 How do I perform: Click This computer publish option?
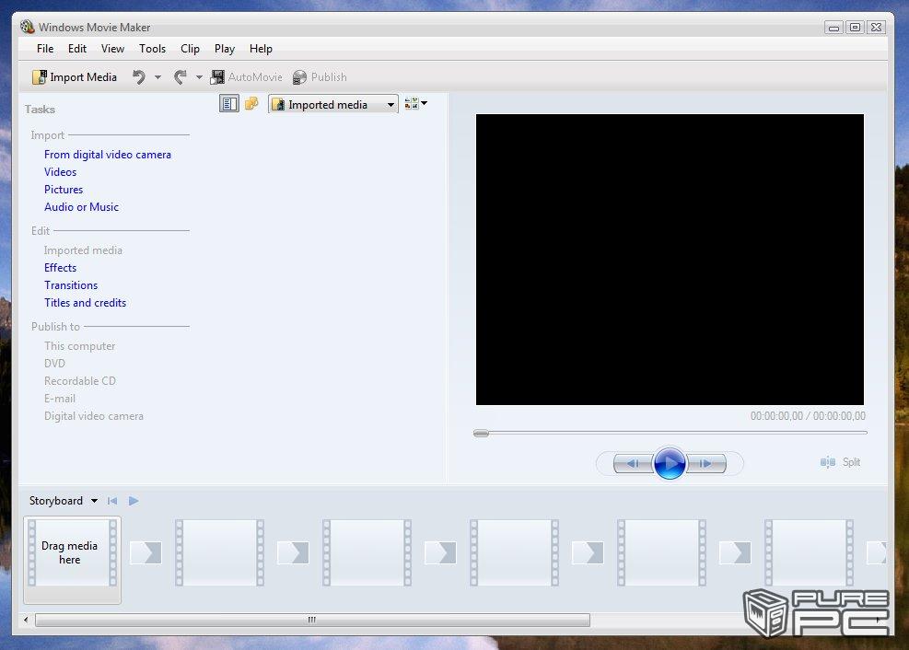coord(80,346)
